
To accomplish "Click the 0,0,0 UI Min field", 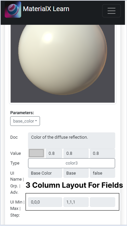I will pyautogui.click(x=45, y=202).
